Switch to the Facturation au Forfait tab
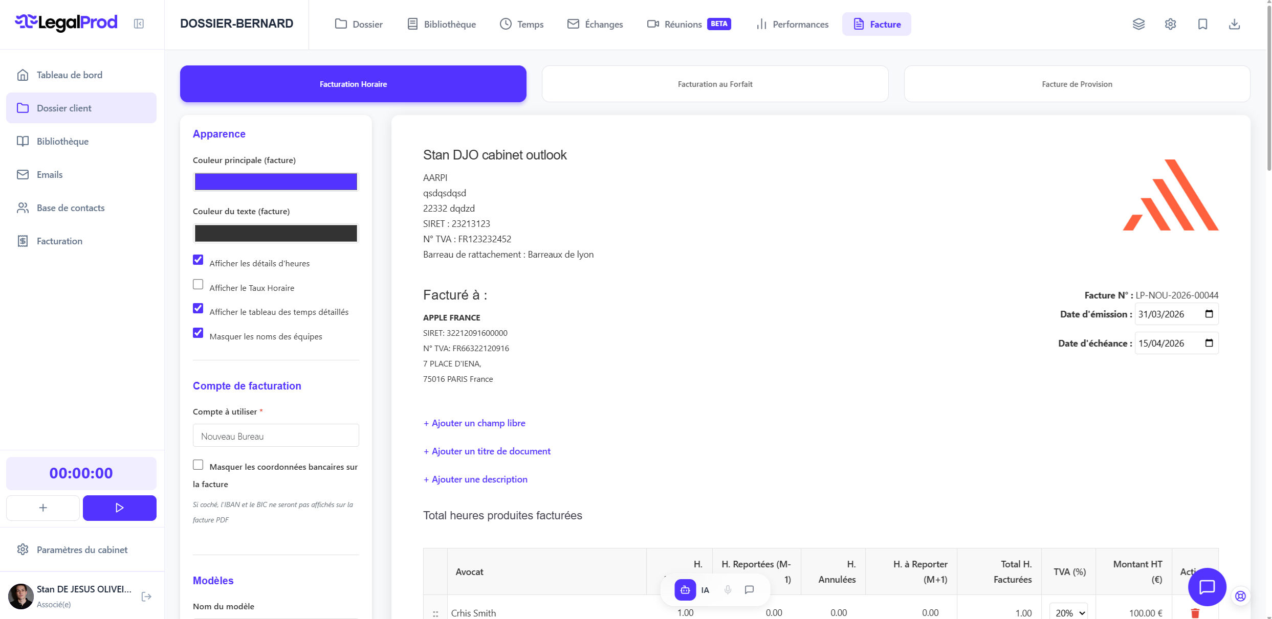Viewport: 1272px width, 619px height. tap(715, 83)
